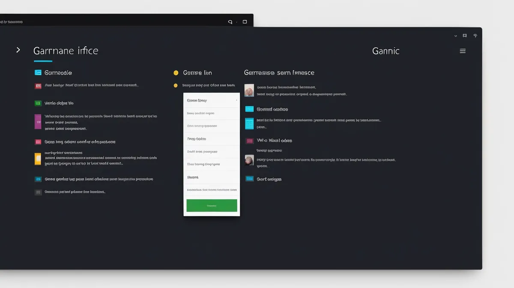Choose the fourth entry in the white popup menu
This screenshot has width=514, height=288.
[212, 139]
